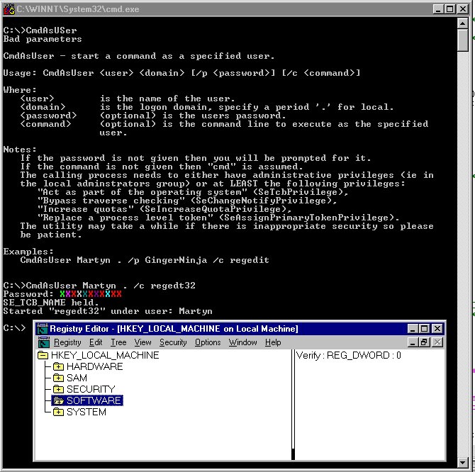The image size is (475, 472).
Task: Select the SECURITY key label
Action: point(91,389)
